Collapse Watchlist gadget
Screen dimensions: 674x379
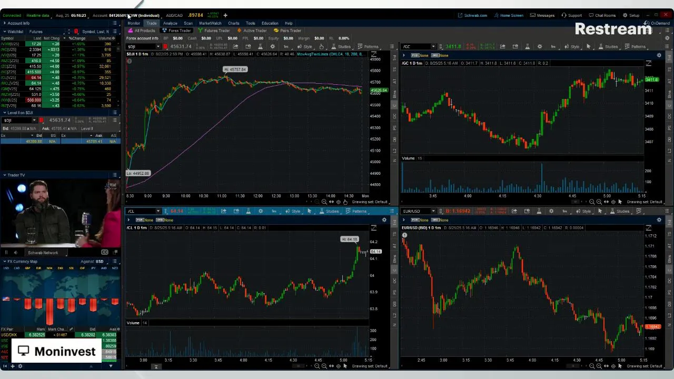tap(4, 32)
